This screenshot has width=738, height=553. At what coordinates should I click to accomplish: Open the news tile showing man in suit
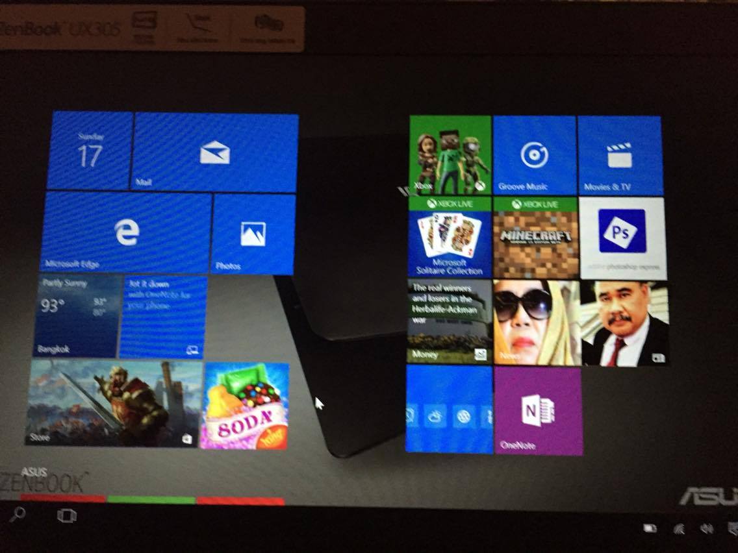tap(625, 323)
